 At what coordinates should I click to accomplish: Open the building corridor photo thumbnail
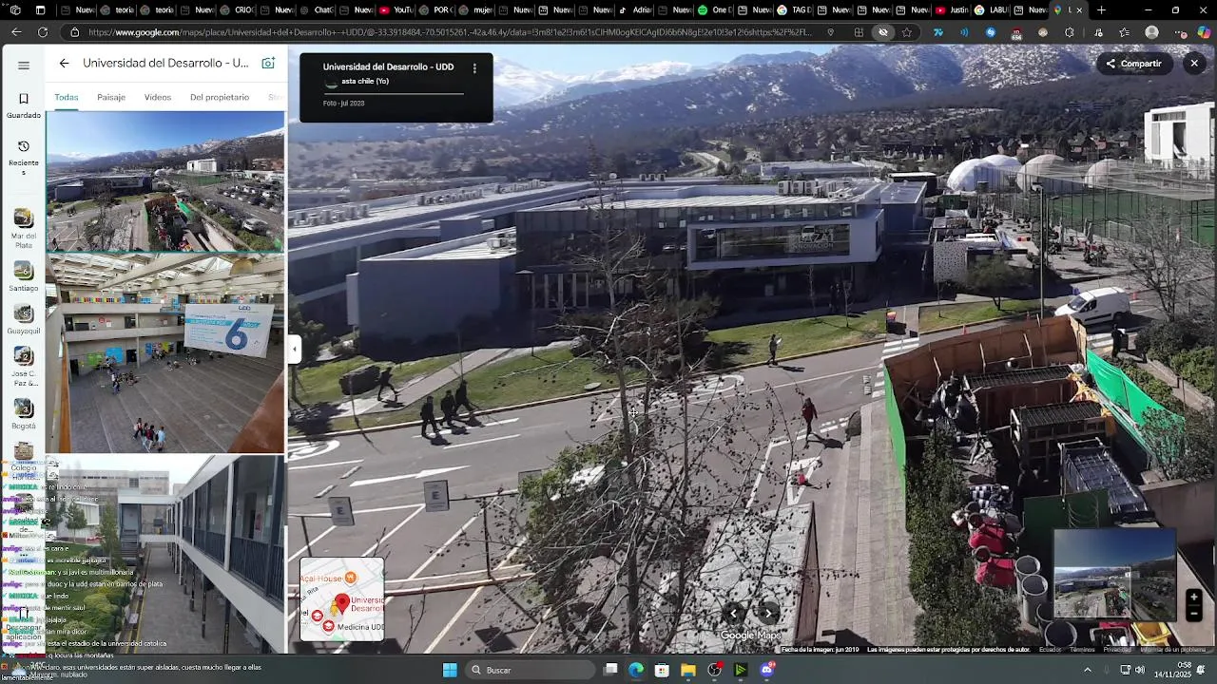(x=165, y=554)
